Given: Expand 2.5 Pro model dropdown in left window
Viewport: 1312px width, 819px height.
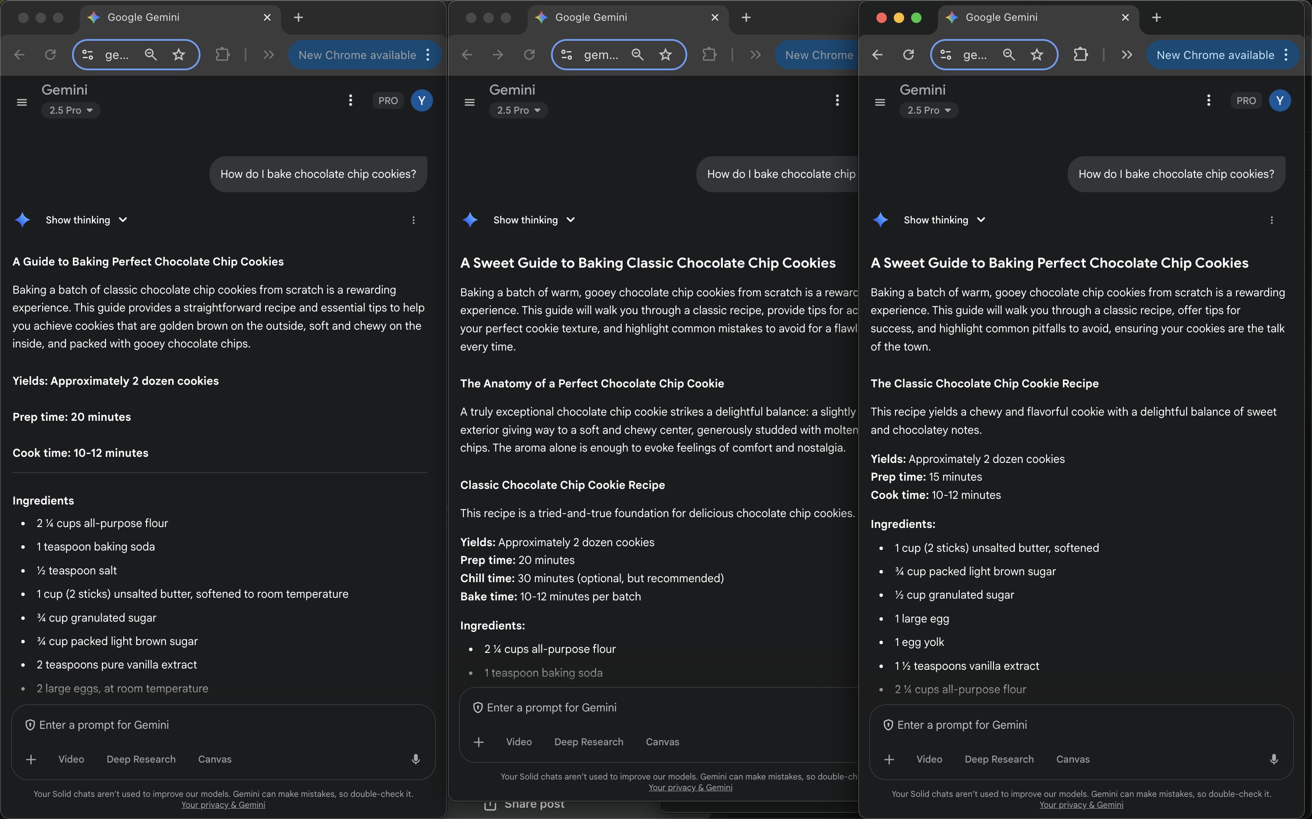Looking at the screenshot, I should coord(71,111).
